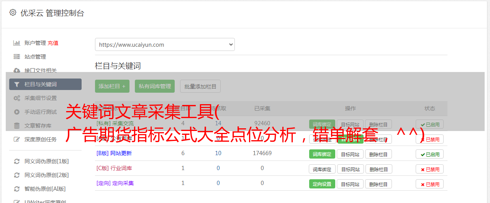
Task: Open 私有词库管理
Action: coord(155,86)
